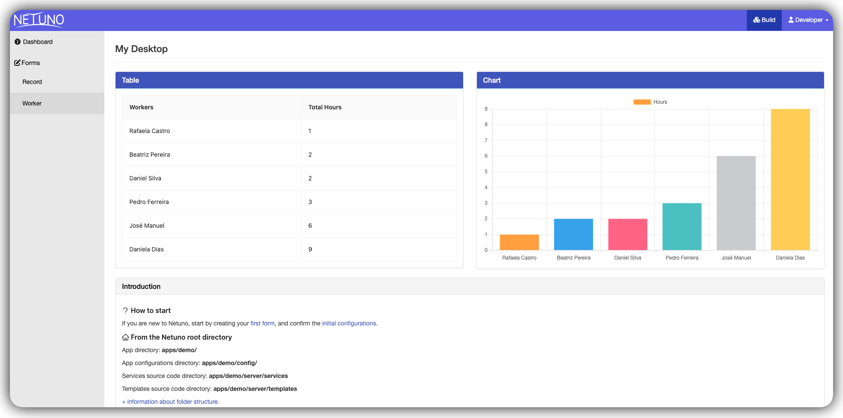Click the Total Hours column header
The image size is (843, 418).
[x=325, y=107]
